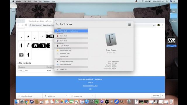Open Finder from the Dock
Image resolution: width=187 pixels, height=105 pixels.
pos(17,101)
